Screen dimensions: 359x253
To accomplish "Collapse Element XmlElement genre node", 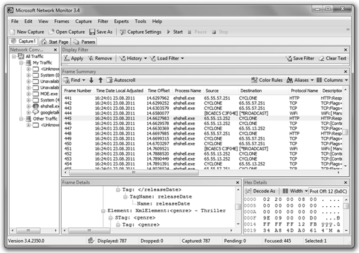I will (x=103, y=211).
